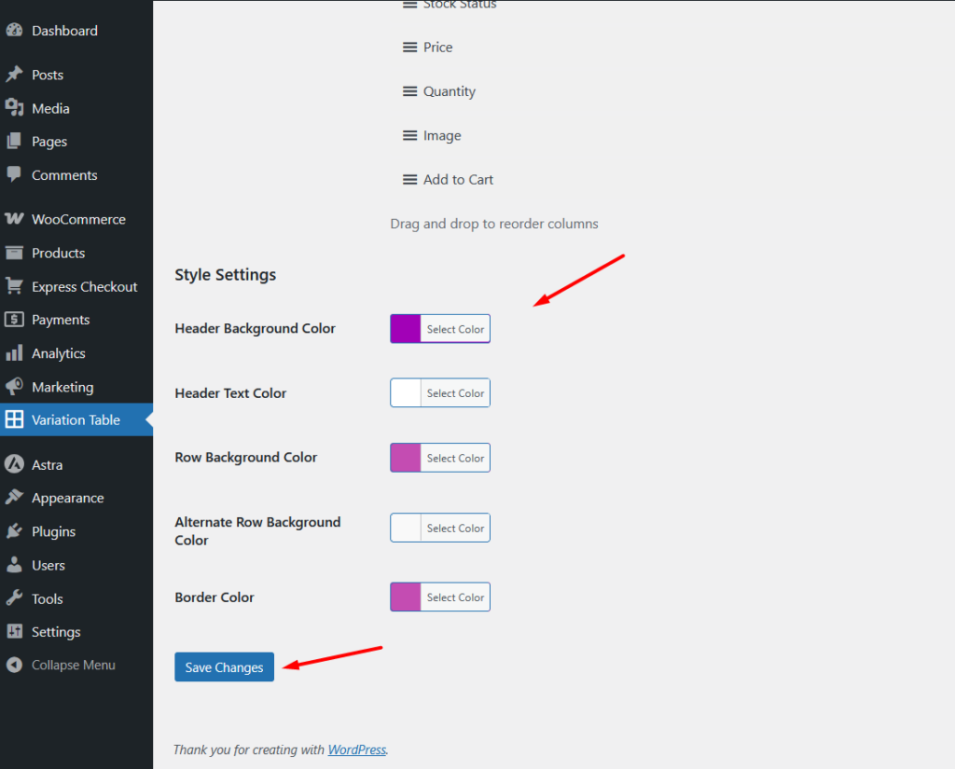The height and width of the screenshot is (769, 955).
Task: Open Alternate Row Background Color picker
Action: pyautogui.click(x=440, y=528)
